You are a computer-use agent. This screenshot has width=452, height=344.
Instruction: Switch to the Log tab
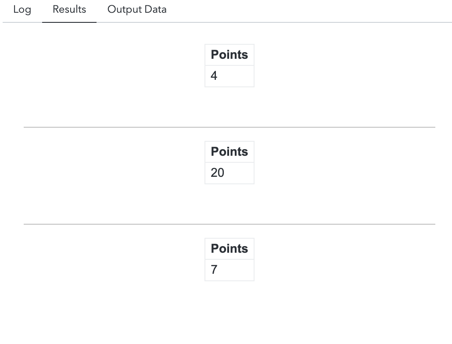coord(22,10)
